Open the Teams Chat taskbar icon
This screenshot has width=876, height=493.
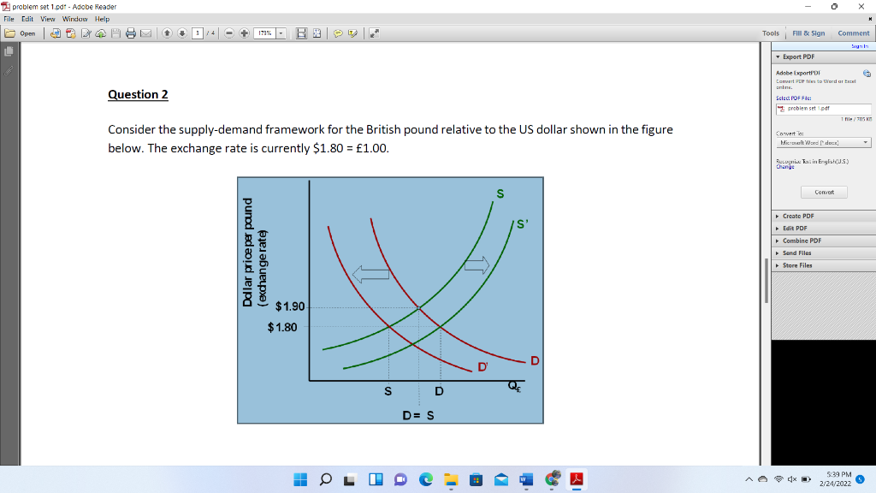(x=400, y=479)
